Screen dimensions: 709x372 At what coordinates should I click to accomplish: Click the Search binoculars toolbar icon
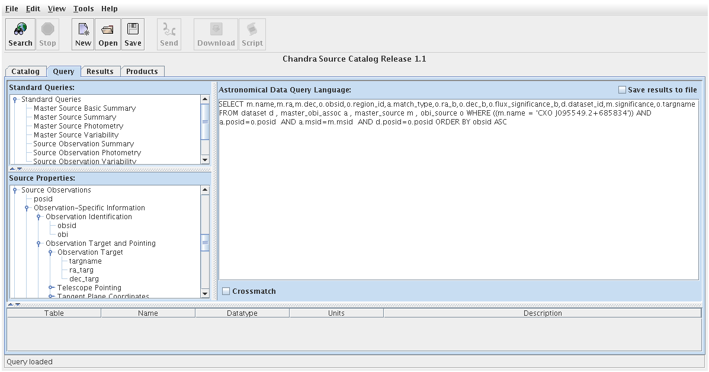(20, 29)
